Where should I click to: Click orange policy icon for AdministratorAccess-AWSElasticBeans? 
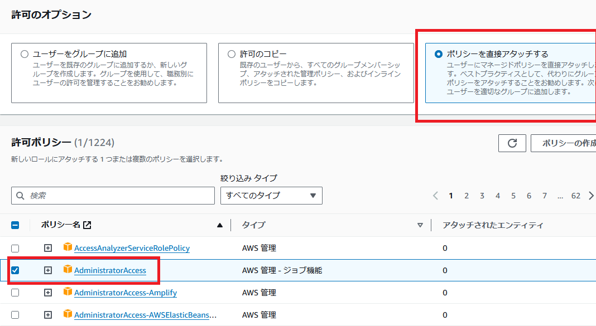click(68, 314)
